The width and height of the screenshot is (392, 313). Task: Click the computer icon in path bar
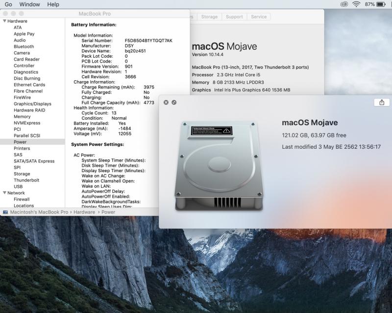(x=5, y=212)
